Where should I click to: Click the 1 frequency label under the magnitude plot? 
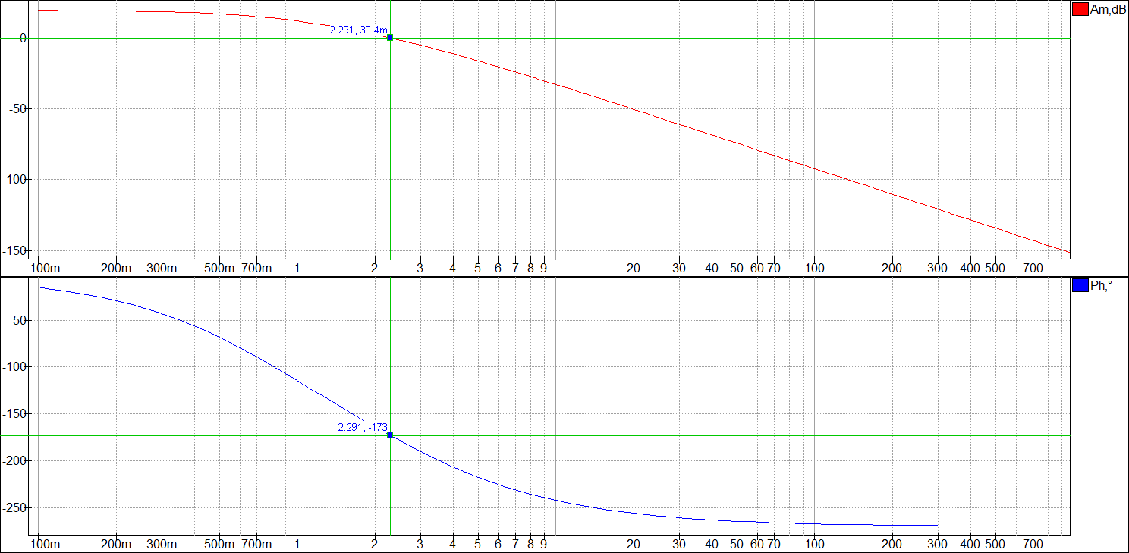click(x=297, y=268)
